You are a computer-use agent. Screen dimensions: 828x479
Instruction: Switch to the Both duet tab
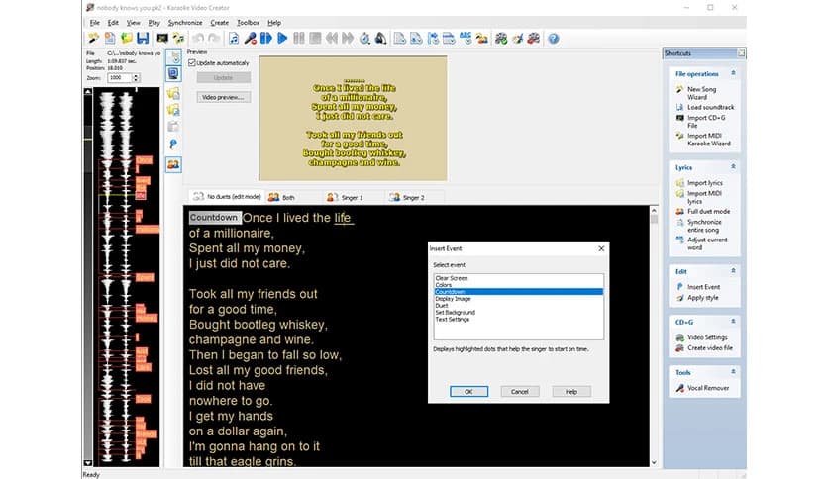click(x=282, y=197)
